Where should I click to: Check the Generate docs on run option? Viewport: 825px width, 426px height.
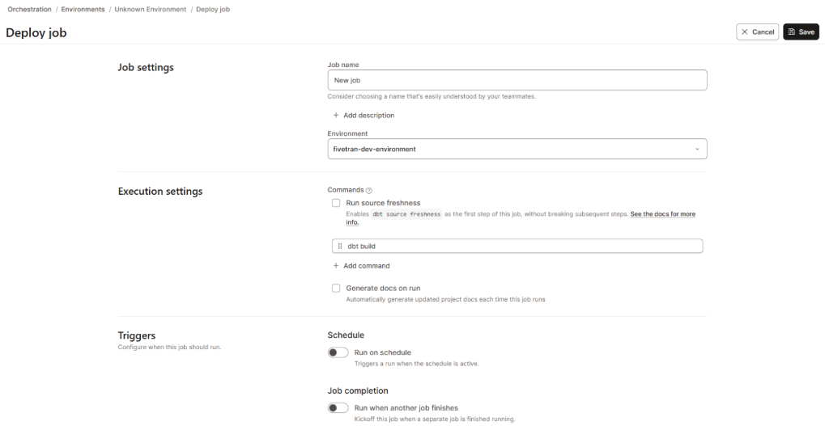[336, 288]
